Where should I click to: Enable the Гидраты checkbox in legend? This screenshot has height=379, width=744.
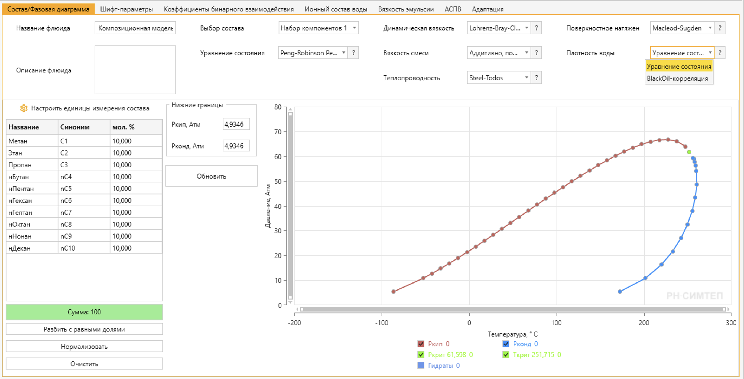[x=421, y=365]
